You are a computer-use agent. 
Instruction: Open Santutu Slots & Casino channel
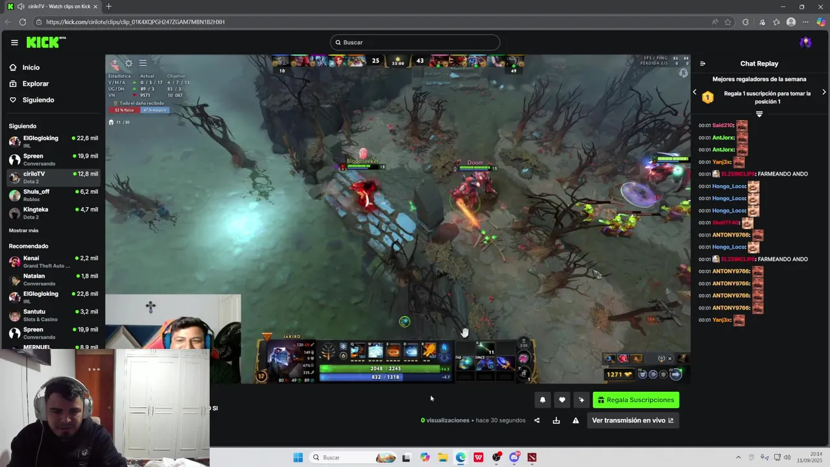pyautogui.click(x=53, y=315)
